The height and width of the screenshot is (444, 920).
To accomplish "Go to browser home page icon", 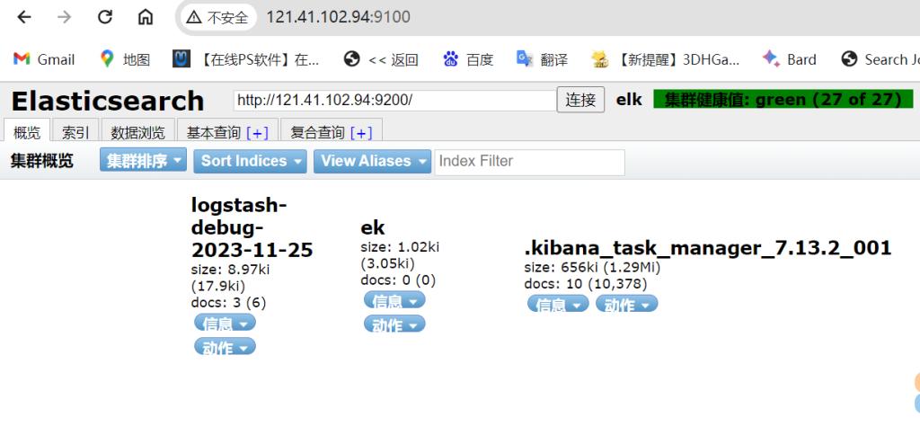I will click(145, 17).
